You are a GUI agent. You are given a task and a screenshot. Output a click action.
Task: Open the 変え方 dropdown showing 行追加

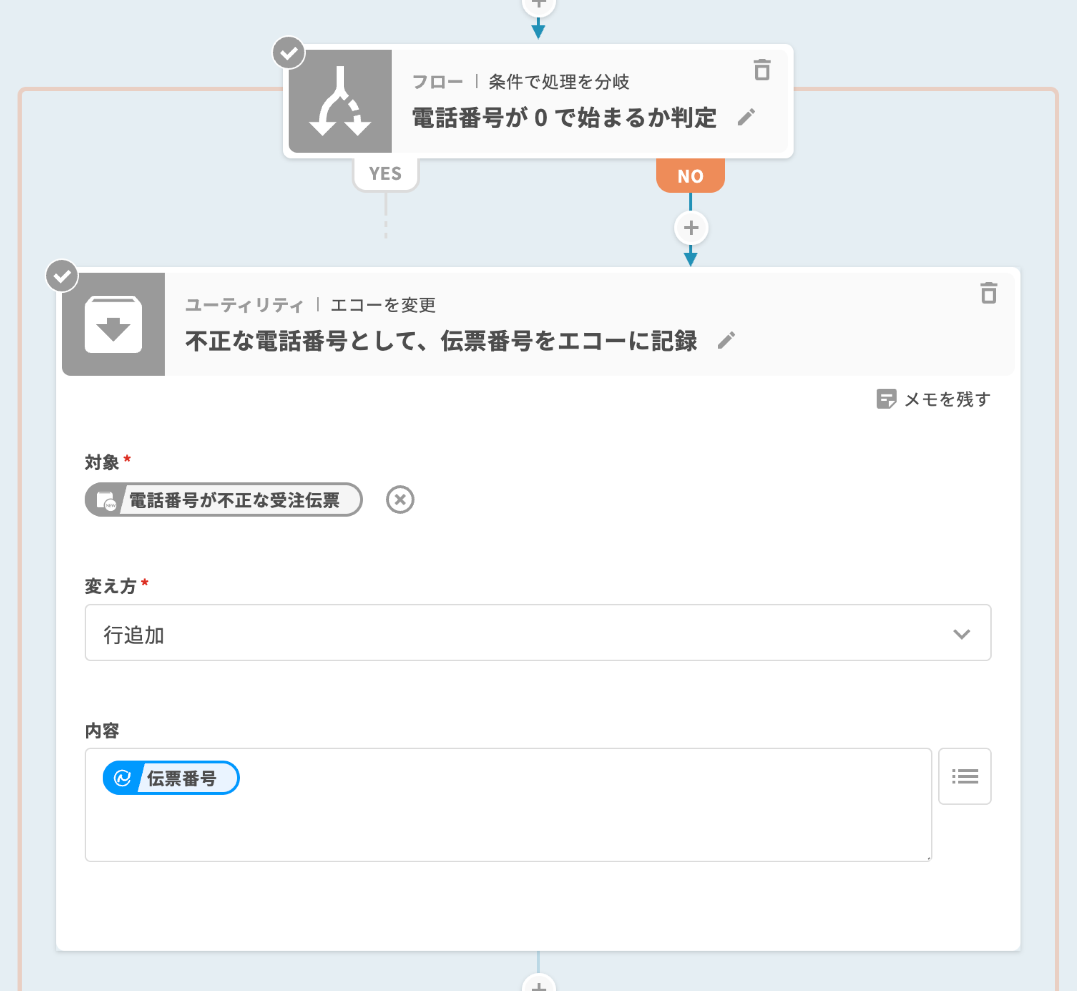537,633
